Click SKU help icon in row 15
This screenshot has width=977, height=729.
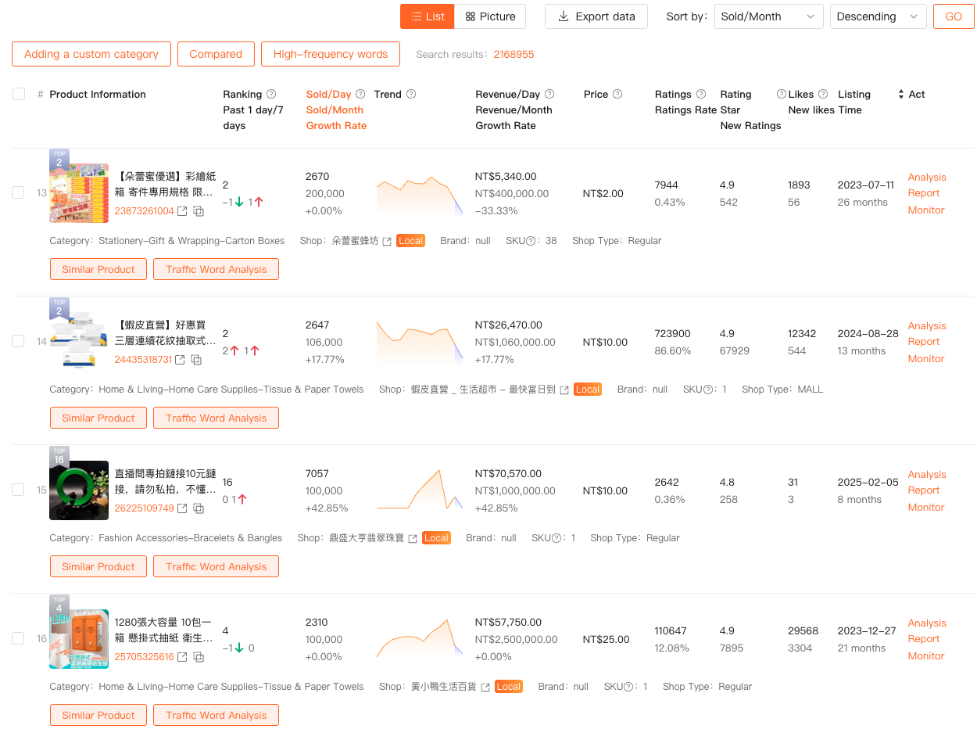[x=558, y=538]
